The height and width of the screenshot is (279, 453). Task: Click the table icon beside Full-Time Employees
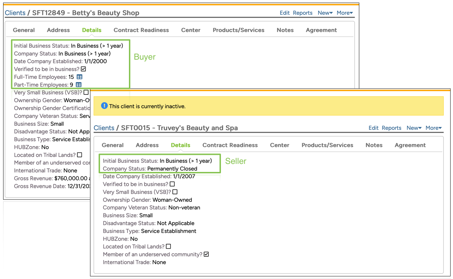79,77
